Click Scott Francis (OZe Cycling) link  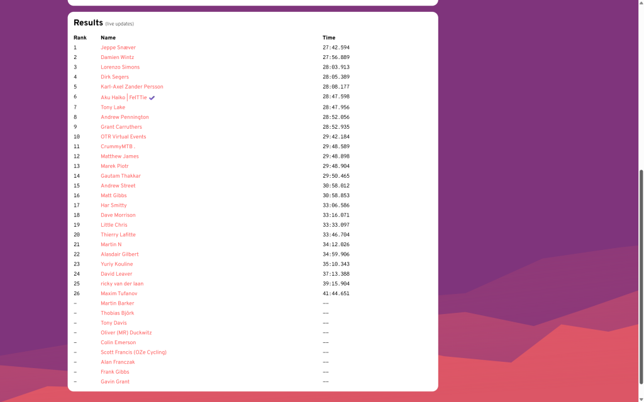133,352
